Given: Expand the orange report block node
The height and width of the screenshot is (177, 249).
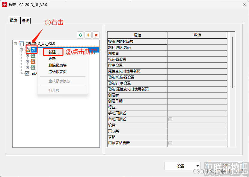Looking at the screenshot, I should (27, 61).
